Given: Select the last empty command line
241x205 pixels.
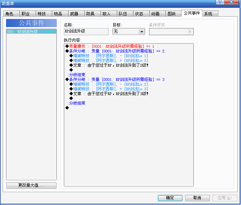Looking at the screenshot, I should coord(67,108).
